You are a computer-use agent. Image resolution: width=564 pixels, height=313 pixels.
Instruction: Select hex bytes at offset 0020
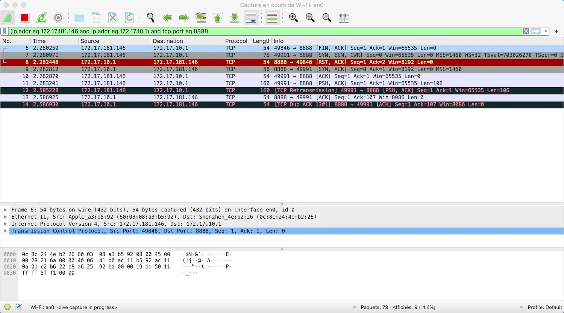[96, 267]
